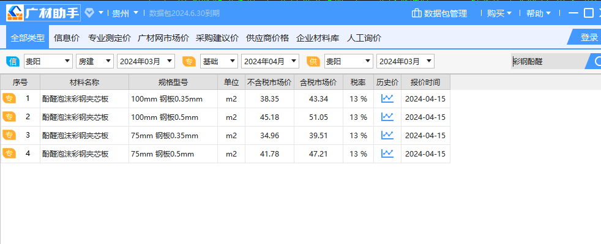Click the 专 badge on row 1
The height and width of the screenshot is (244, 601).
(x=9, y=98)
